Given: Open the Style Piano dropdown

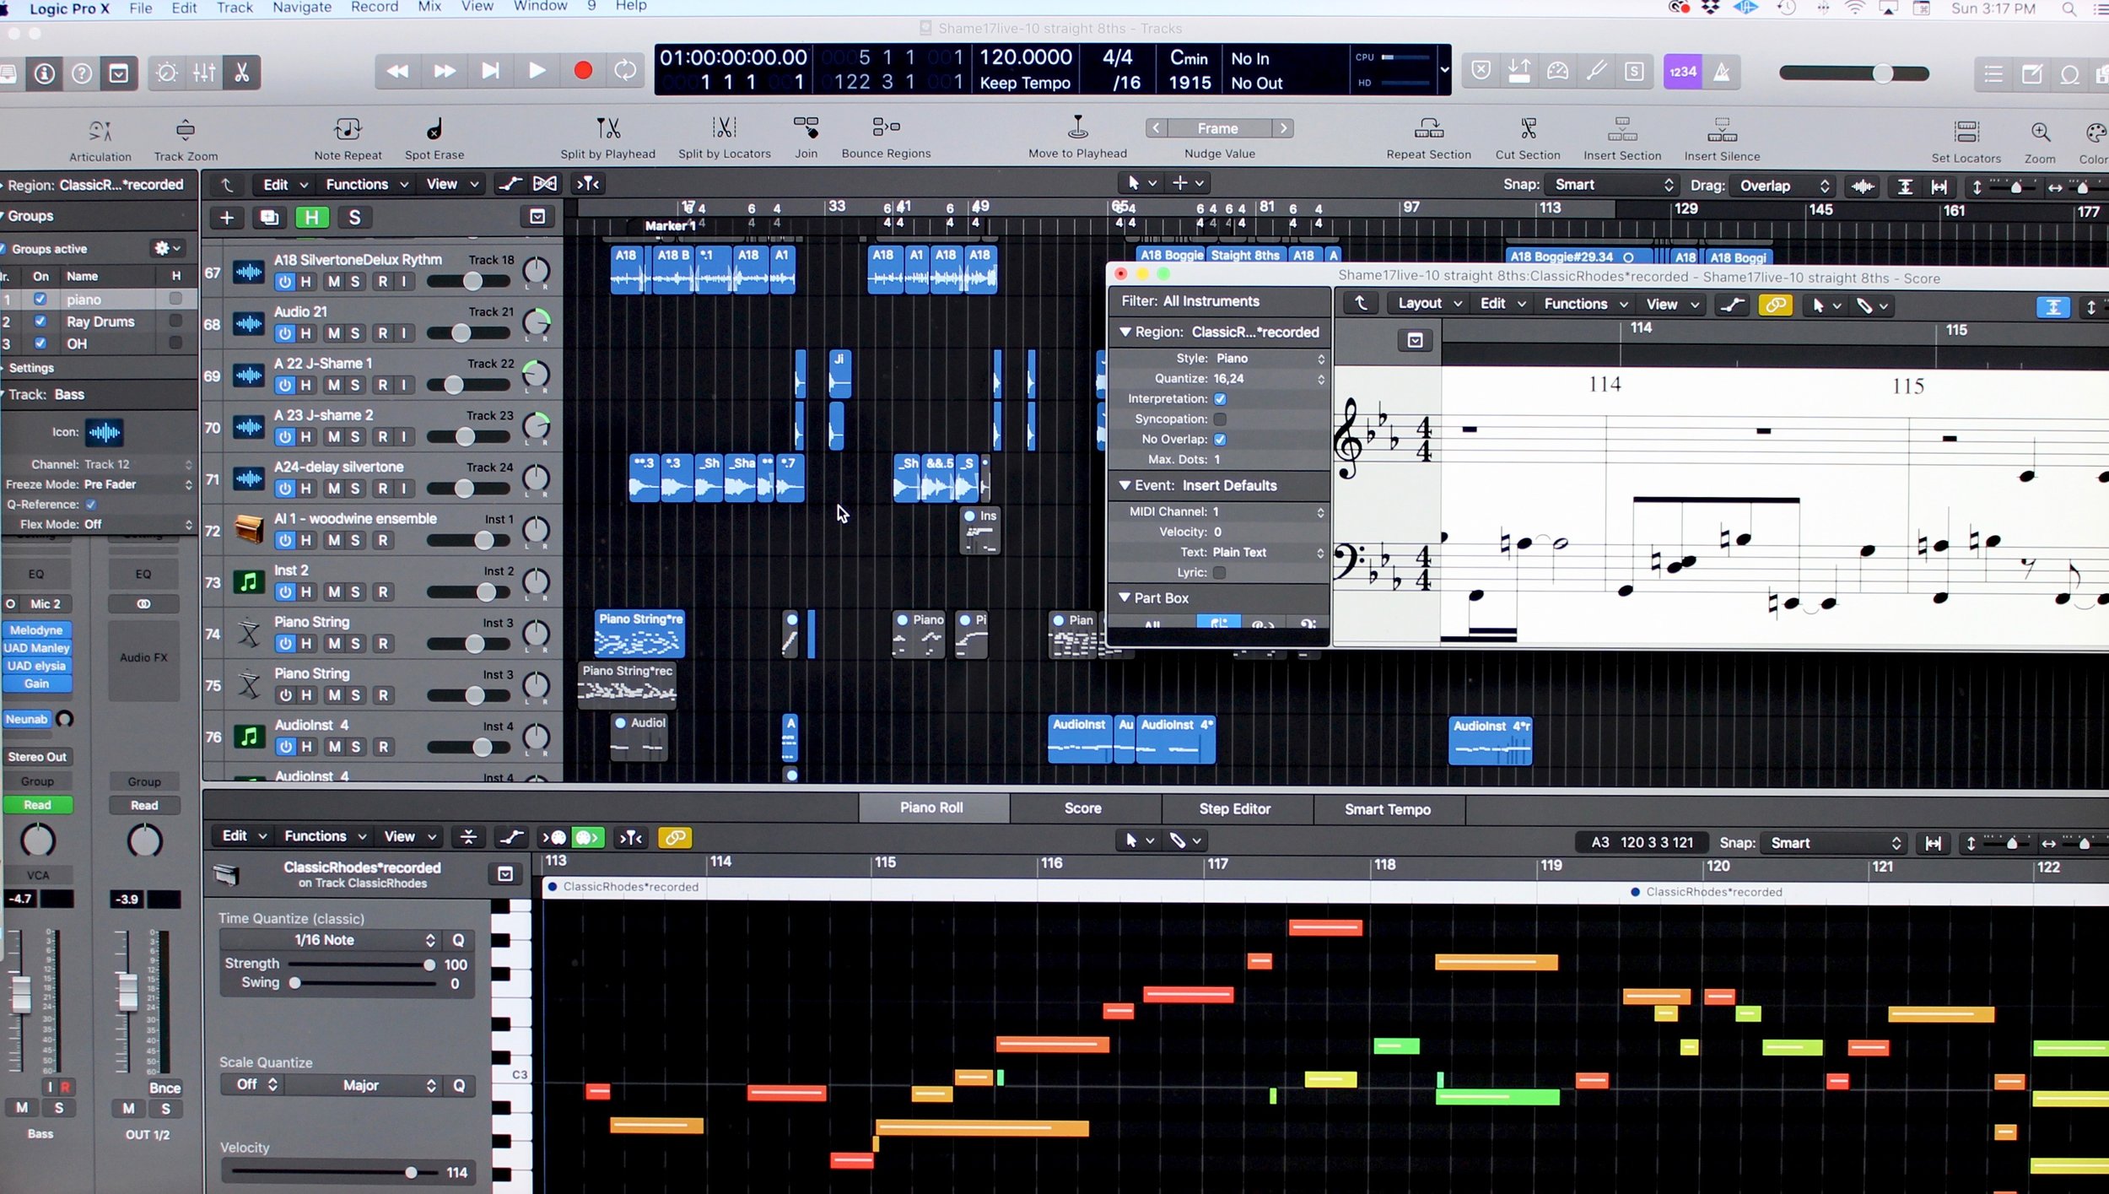Looking at the screenshot, I should coord(1269,359).
